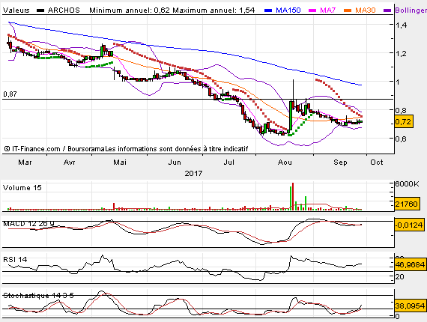
Task: Click the ARCHOS legend label
Action: coord(64,10)
